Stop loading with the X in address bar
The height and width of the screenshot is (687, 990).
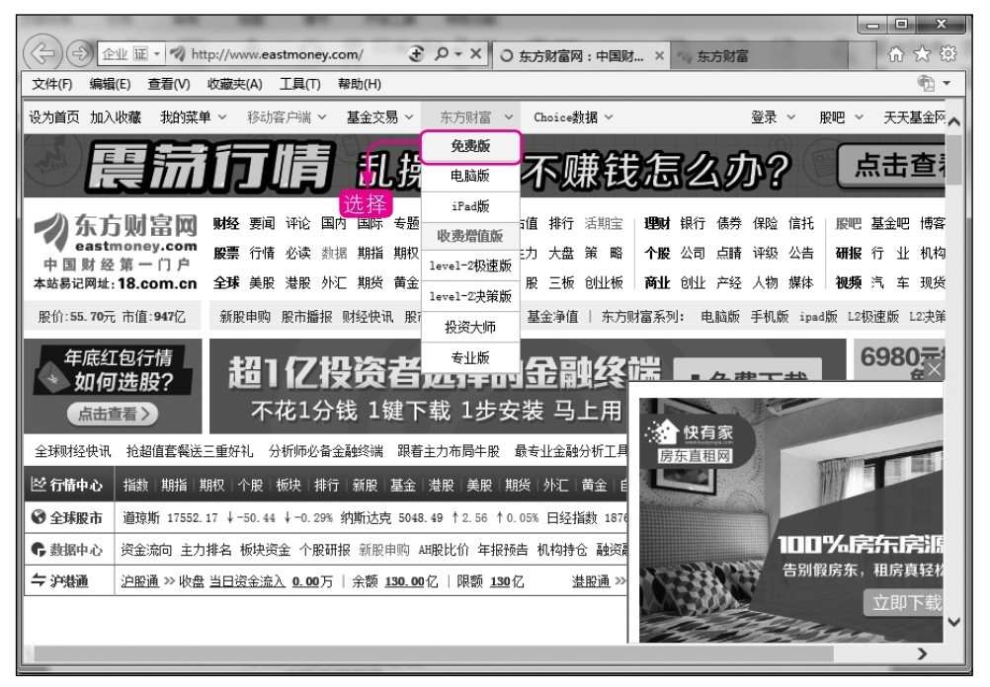(x=476, y=54)
